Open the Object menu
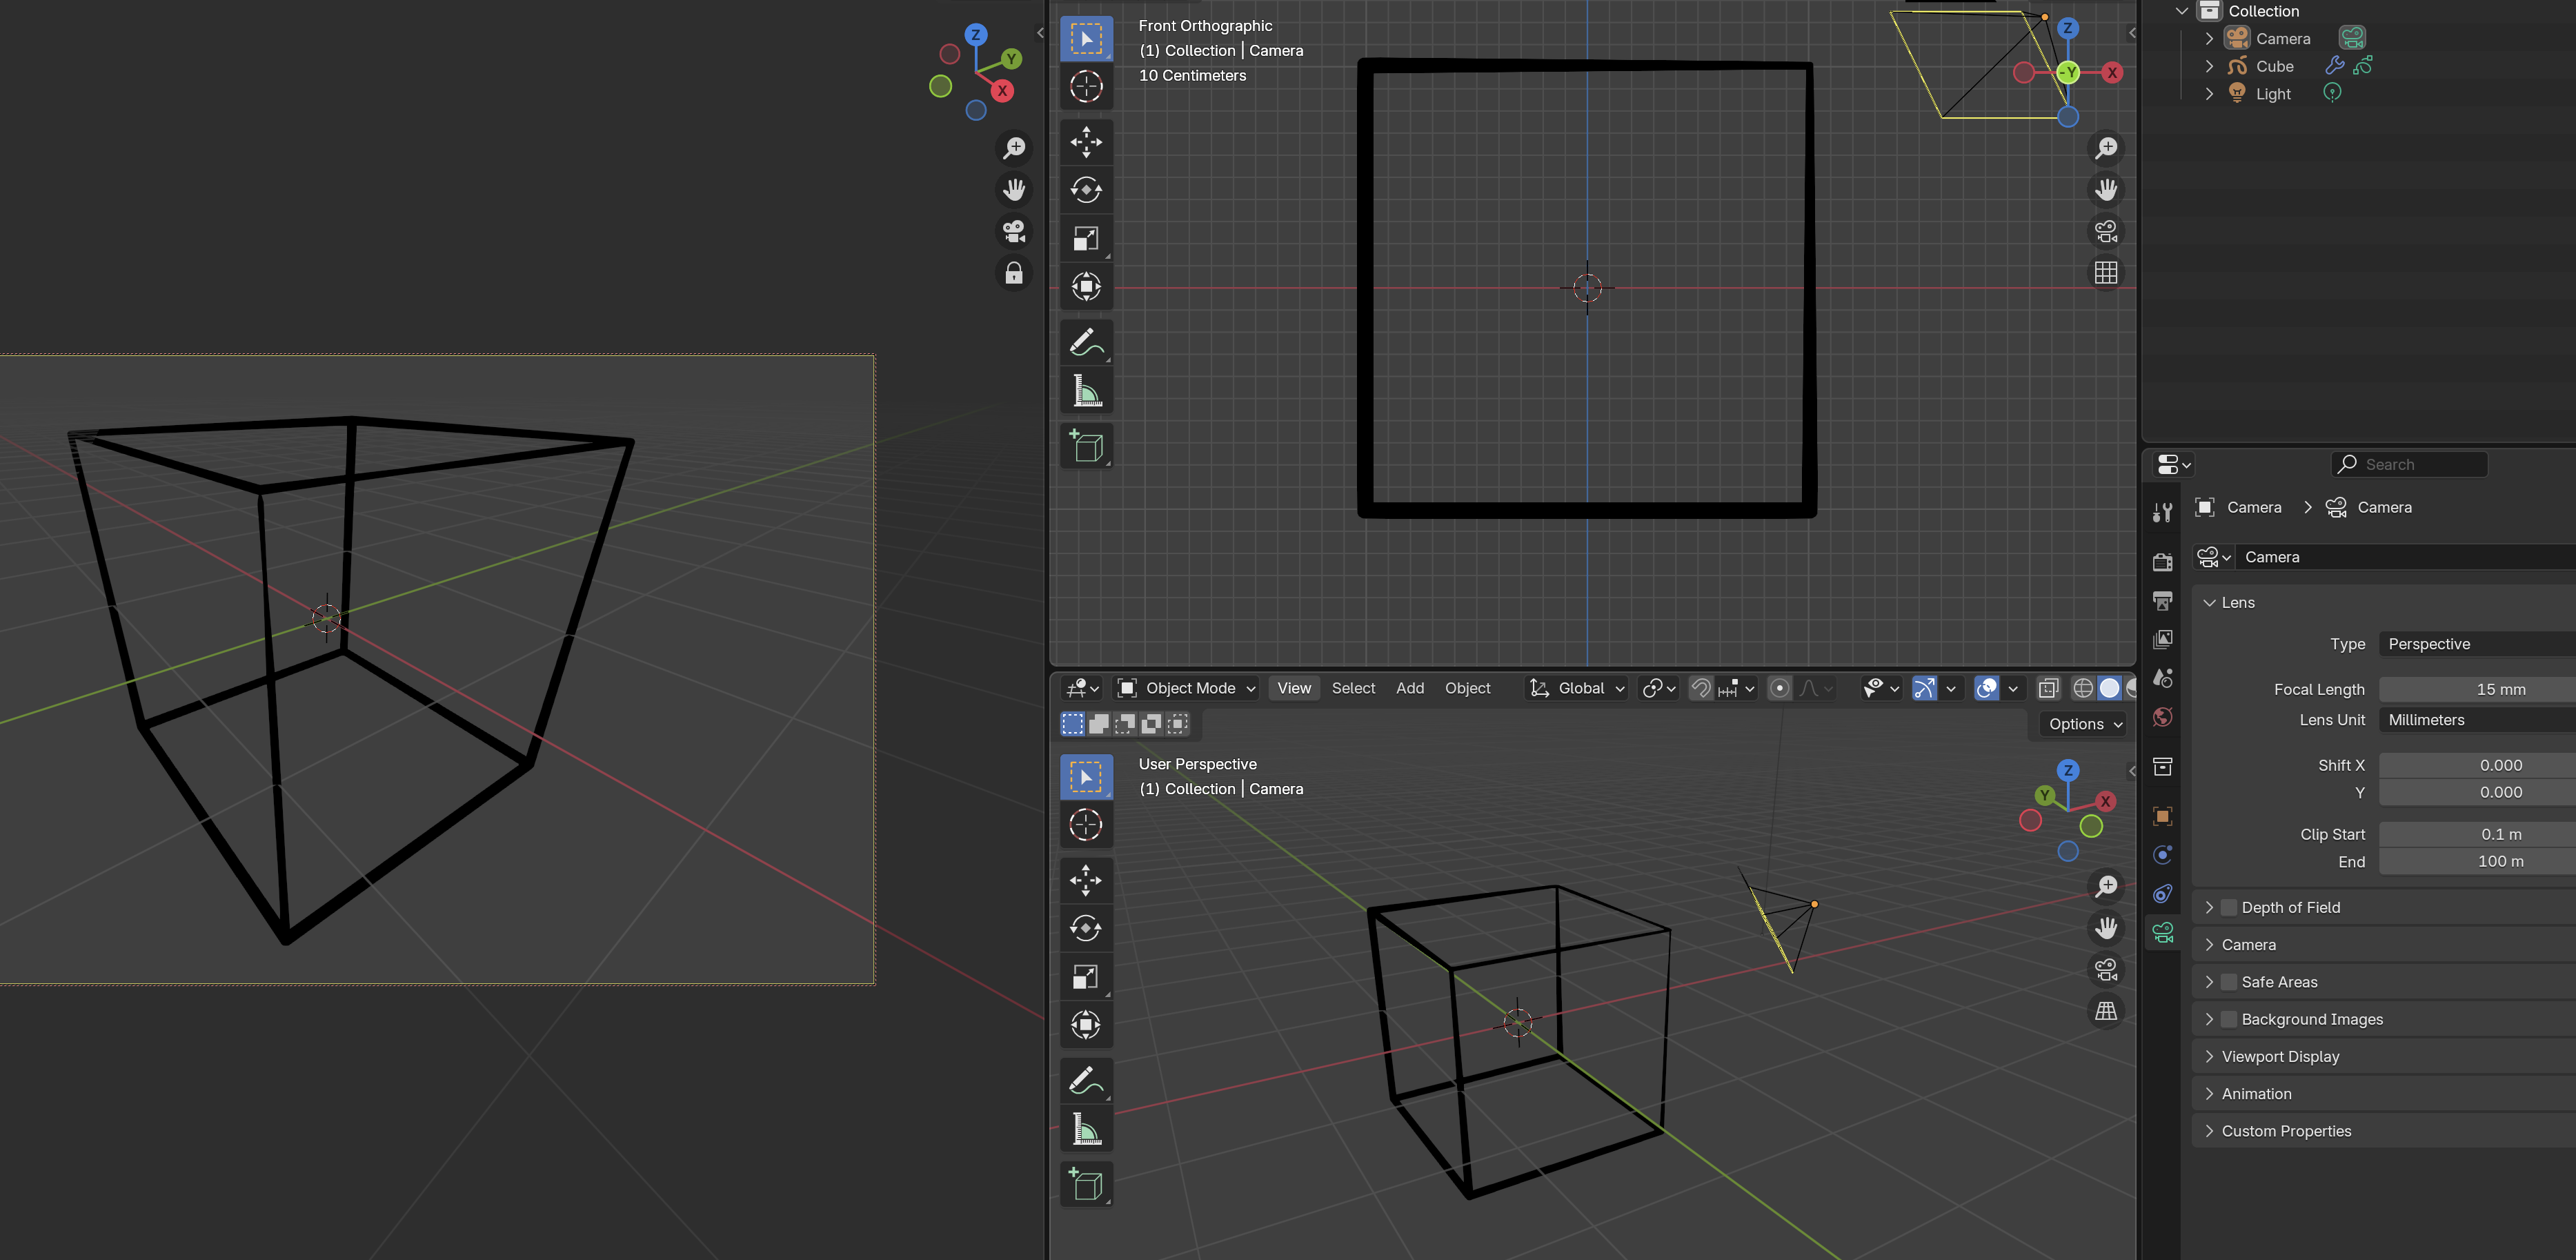 [1467, 689]
